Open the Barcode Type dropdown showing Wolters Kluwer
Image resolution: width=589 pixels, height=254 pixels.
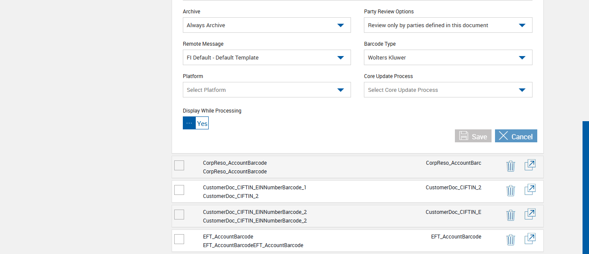[448, 58]
